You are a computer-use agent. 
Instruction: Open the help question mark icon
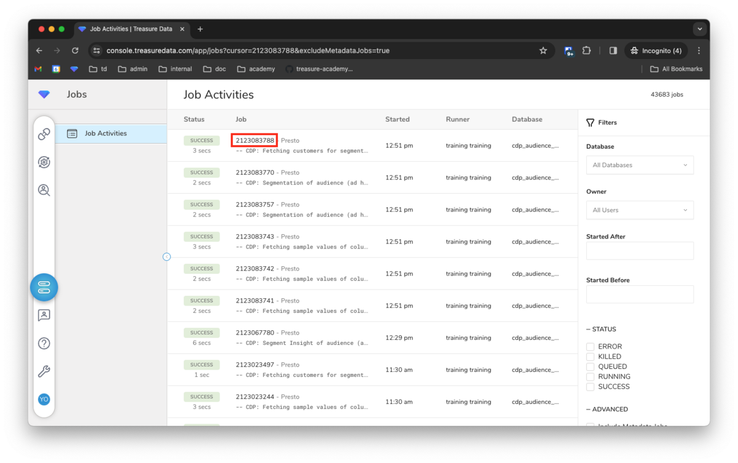tap(44, 344)
